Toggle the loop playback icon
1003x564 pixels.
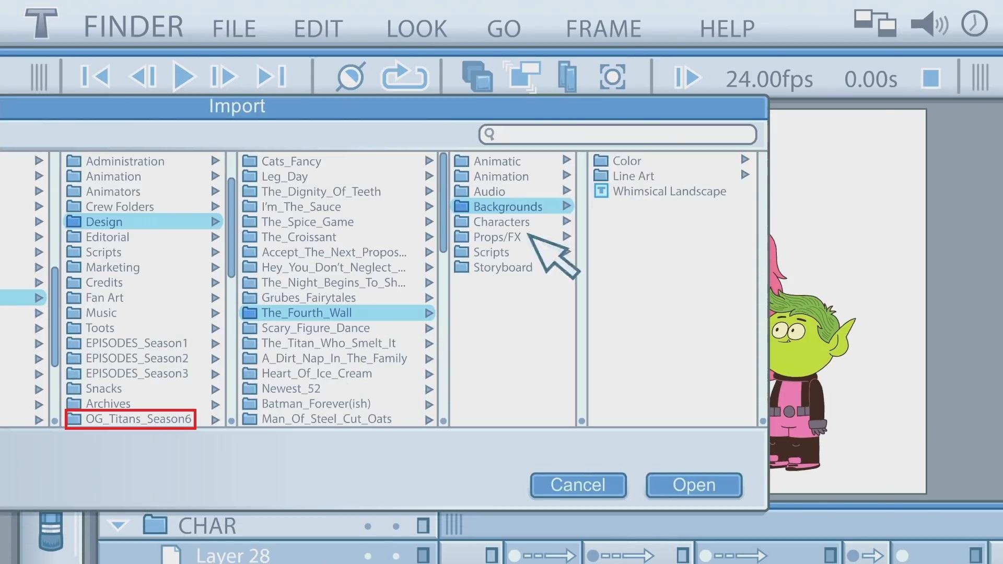click(x=405, y=77)
